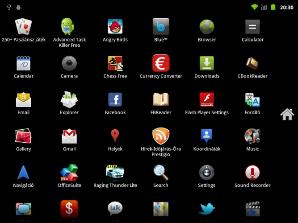Launch EBookReader
The image size is (298, 223).
[252, 63]
